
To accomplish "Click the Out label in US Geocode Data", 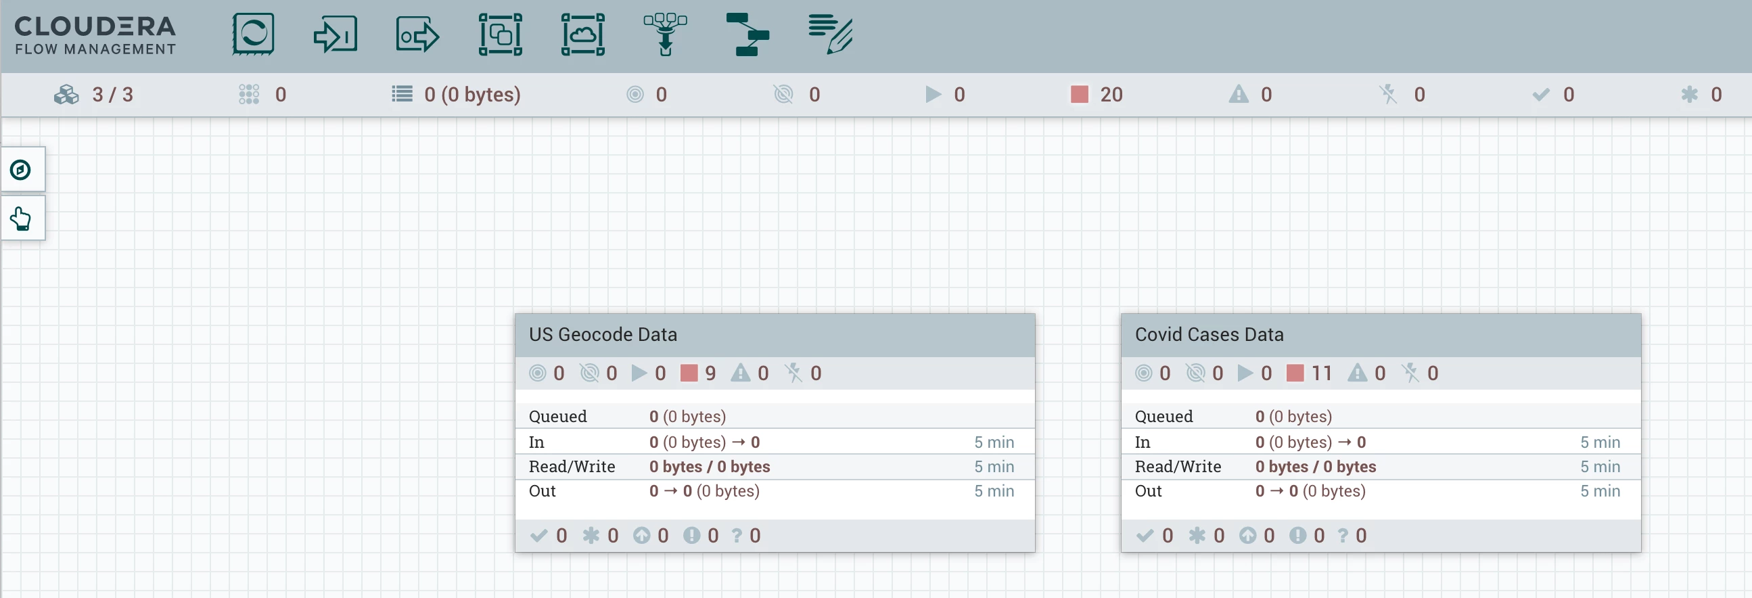I will coord(542,491).
